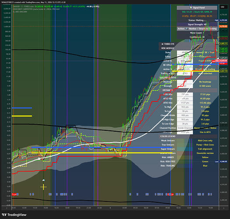Click the Risk Cross only legend text

tap(205, 140)
